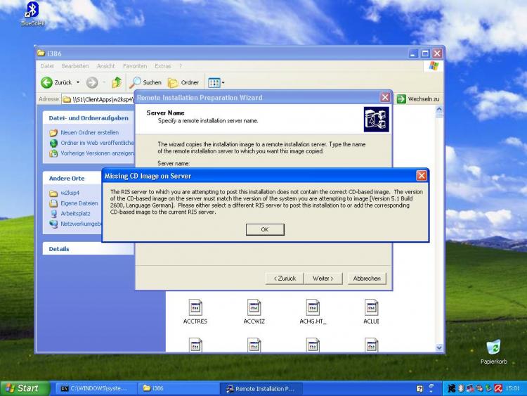This screenshot has height=396, width=527.
Task: Open w2ksp4 in Andere Orte
Action: click(x=70, y=193)
